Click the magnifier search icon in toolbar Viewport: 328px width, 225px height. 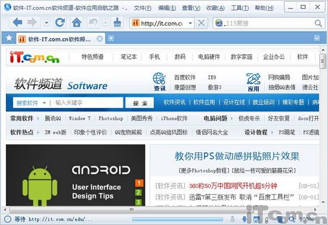[318, 23]
